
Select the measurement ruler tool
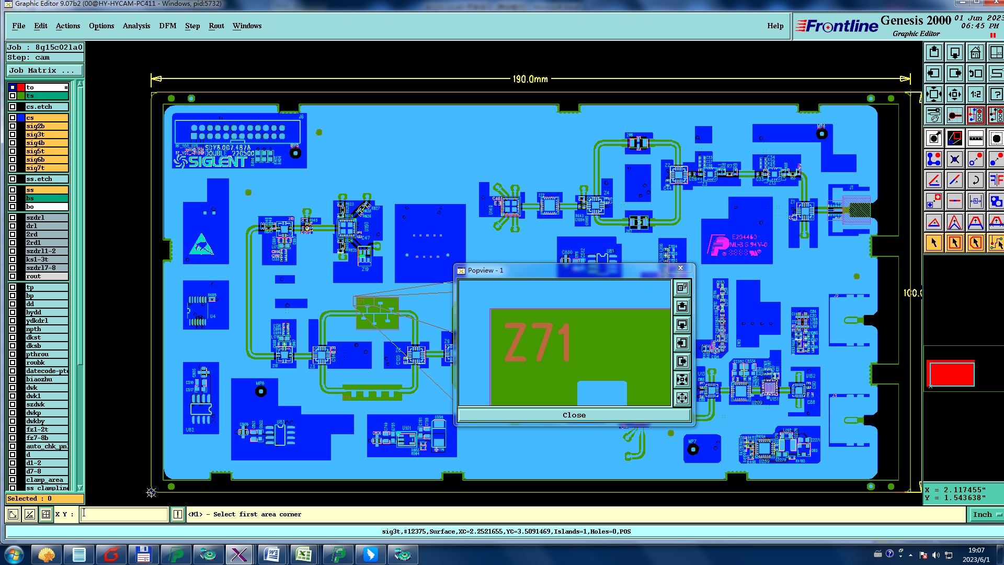pos(975,138)
